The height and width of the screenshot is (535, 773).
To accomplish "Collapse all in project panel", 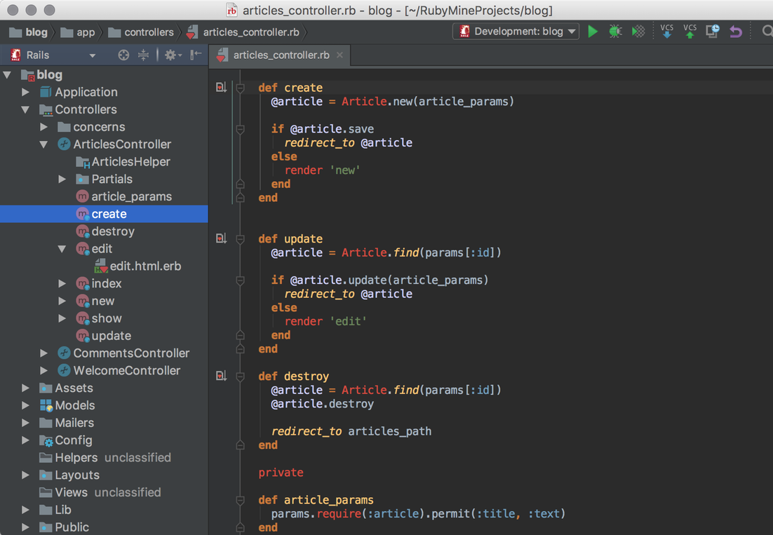I will click(x=143, y=55).
